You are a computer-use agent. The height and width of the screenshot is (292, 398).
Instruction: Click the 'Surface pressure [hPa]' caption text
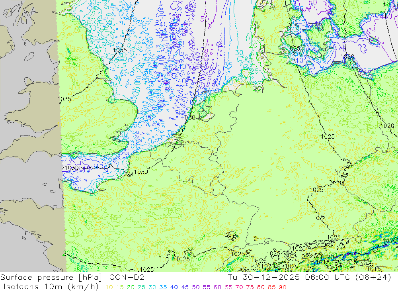coord(51,277)
